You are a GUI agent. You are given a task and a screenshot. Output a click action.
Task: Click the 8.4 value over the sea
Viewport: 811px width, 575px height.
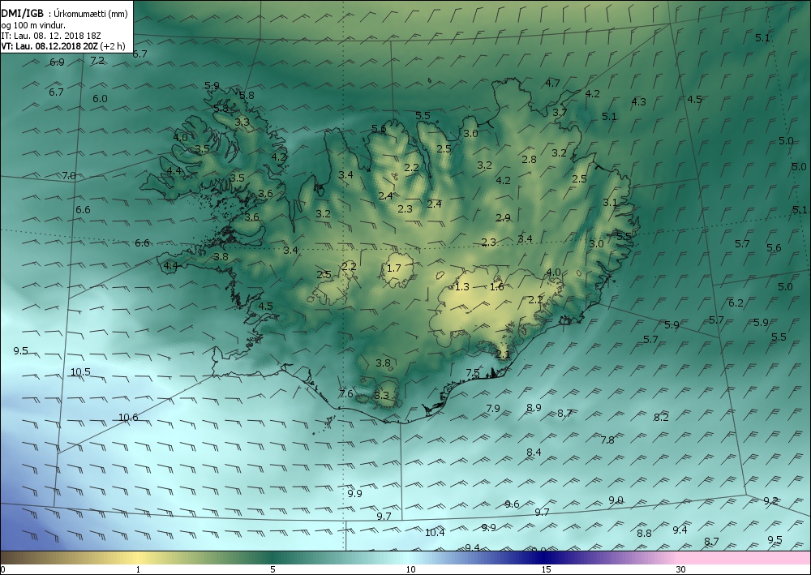click(x=534, y=452)
